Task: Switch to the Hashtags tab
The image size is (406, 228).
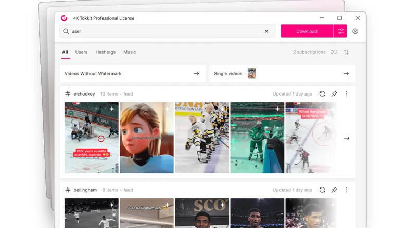Action: [x=105, y=52]
